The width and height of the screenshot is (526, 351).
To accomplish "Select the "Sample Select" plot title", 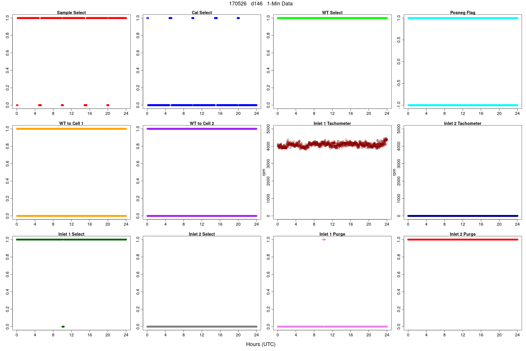I will pos(71,13).
